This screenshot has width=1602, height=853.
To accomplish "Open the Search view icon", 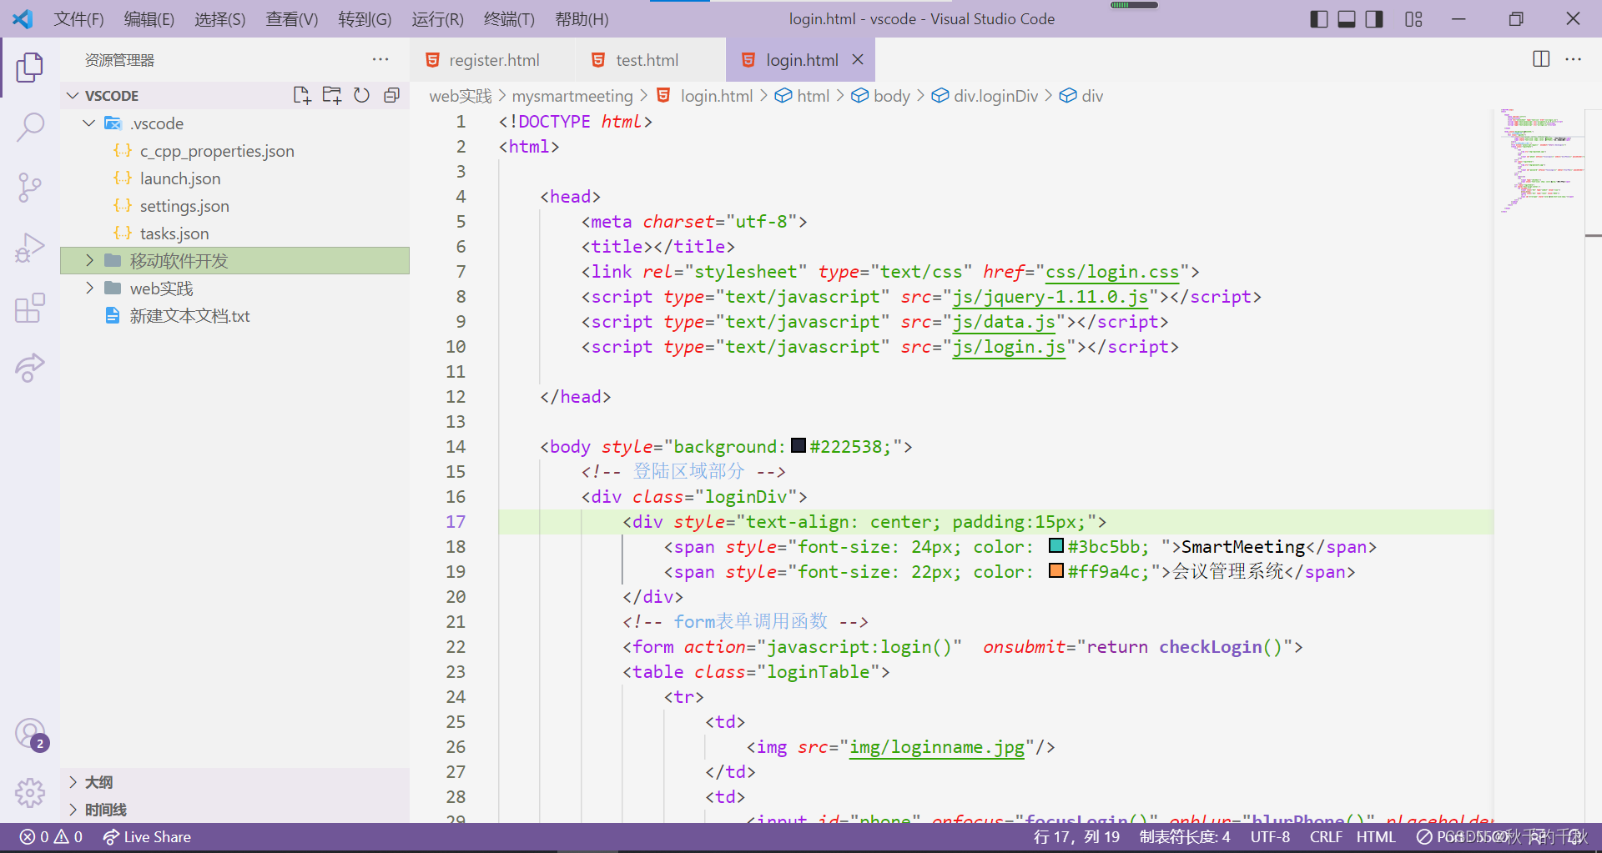I will coord(29,128).
